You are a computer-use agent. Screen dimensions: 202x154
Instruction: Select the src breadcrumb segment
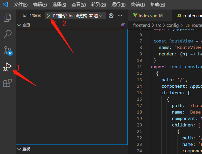tap(158, 25)
